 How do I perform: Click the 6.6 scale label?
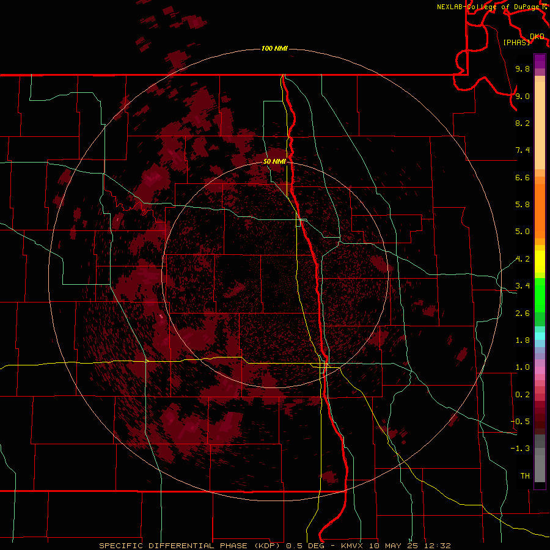click(x=522, y=177)
